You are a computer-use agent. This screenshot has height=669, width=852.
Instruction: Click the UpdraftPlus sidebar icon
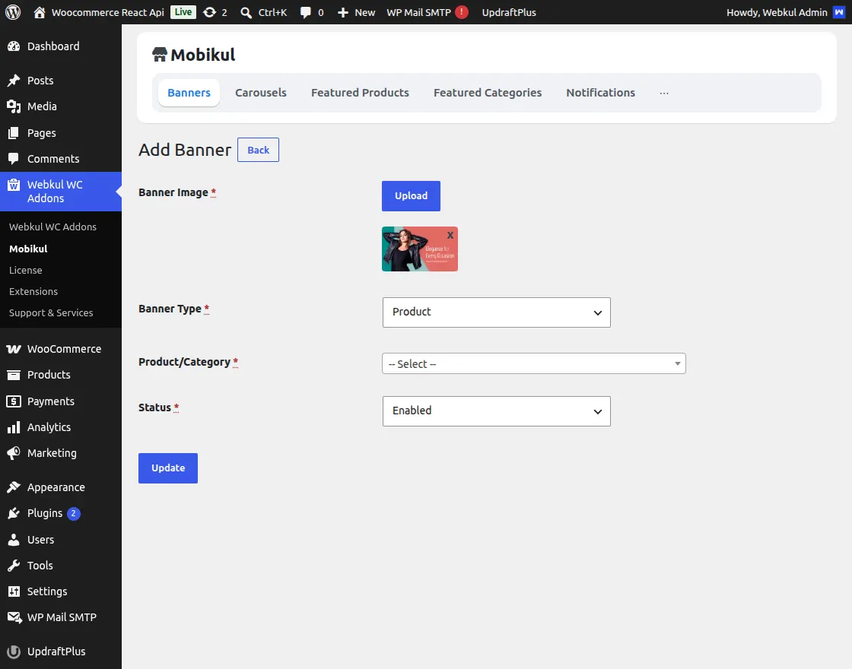(x=14, y=652)
